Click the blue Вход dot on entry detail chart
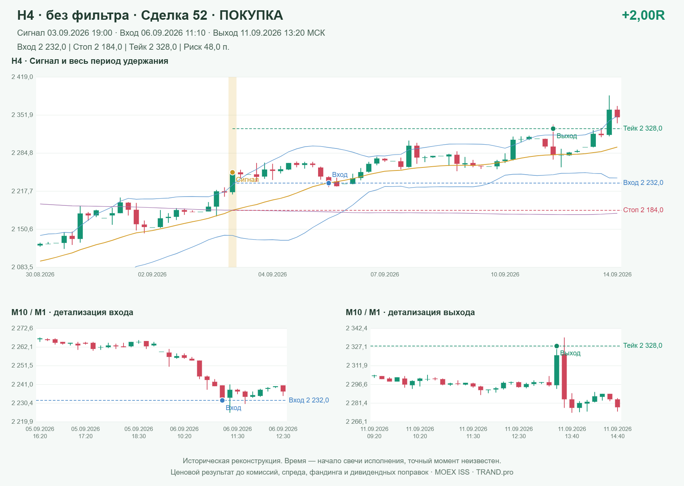This screenshot has width=684, height=486. point(222,400)
